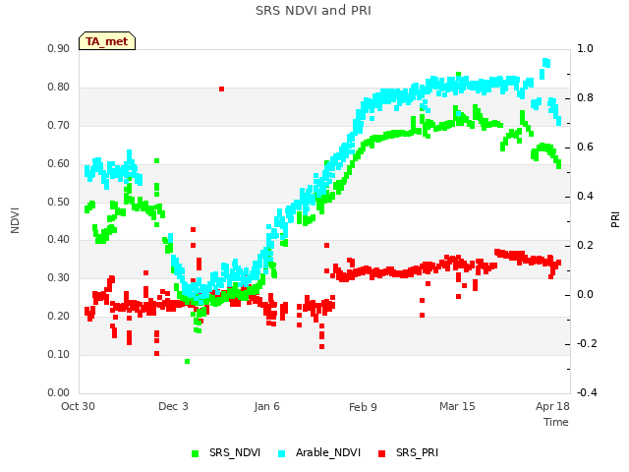Click the Mar 15 date tick label

[x=457, y=406]
